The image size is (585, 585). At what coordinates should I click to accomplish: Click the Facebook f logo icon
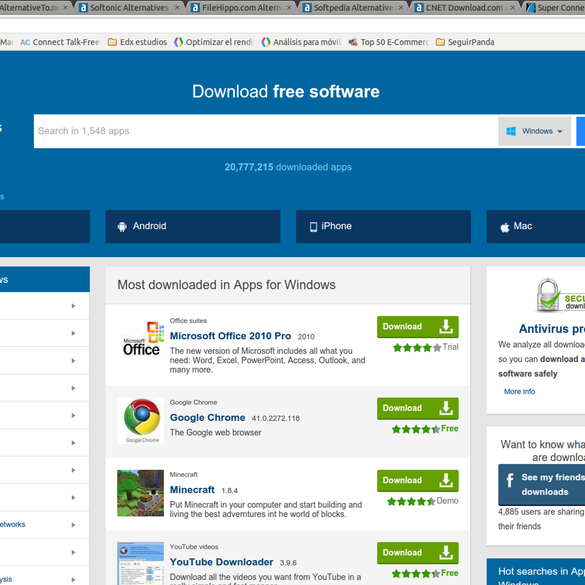coord(510,480)
